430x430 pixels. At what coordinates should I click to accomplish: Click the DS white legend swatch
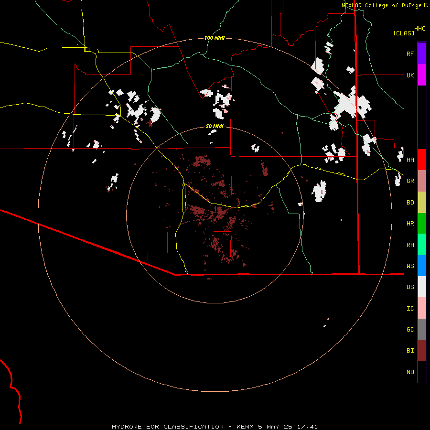click(422, 287)
